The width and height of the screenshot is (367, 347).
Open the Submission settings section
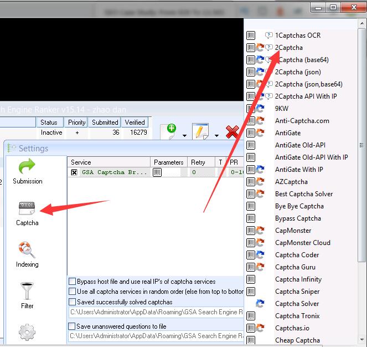coord(27,171)
